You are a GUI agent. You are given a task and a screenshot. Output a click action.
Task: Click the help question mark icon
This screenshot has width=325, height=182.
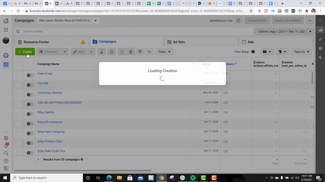[6, 161]
